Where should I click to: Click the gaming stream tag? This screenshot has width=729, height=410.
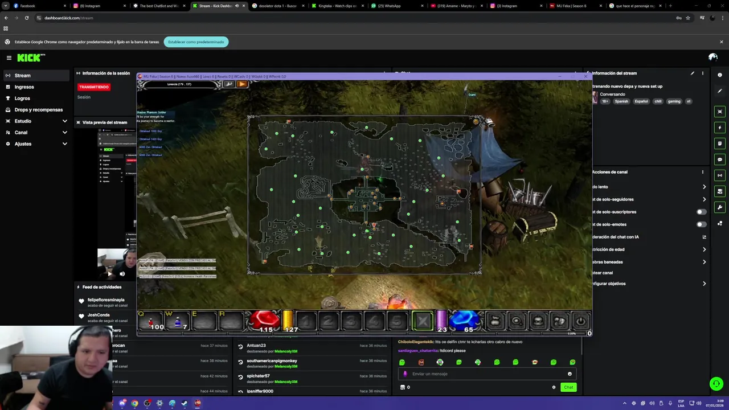point(674,101)
